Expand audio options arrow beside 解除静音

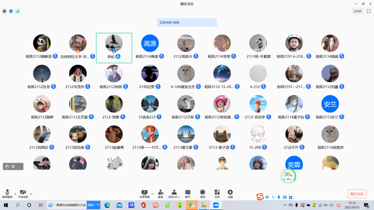[x=15, y=194]
